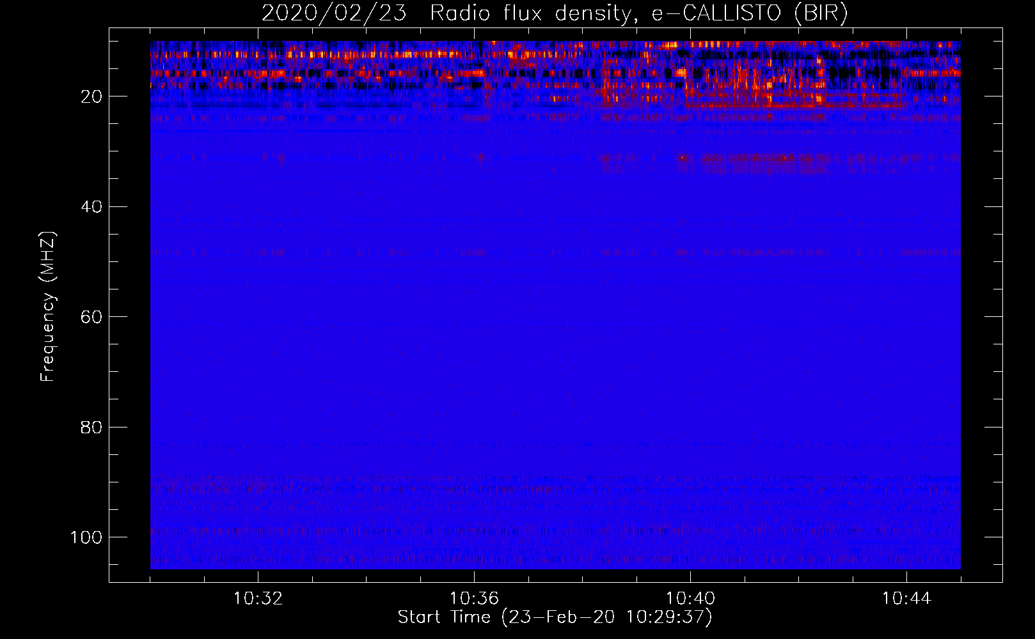
Task: Click the 10:44 time tick label
Action: click(x=906, y=598)
